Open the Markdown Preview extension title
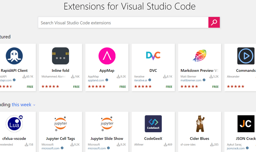The image size is (256, 152). [x=199, y=71]
